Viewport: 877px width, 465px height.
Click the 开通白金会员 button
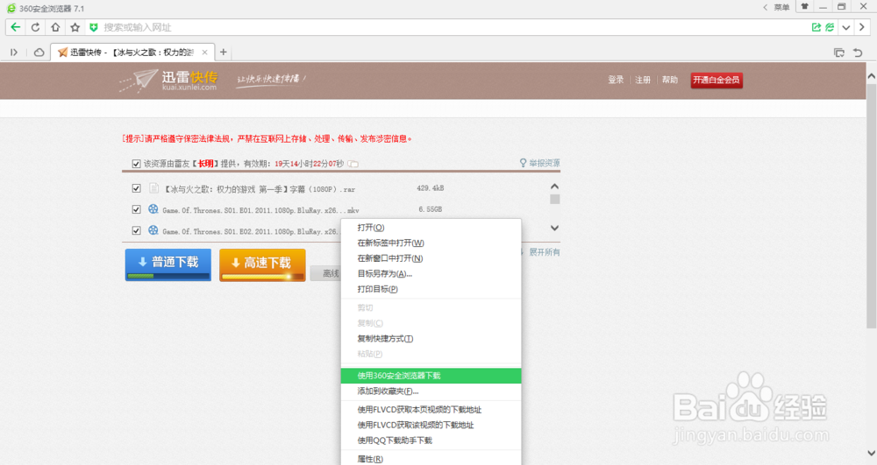(717, 80)
